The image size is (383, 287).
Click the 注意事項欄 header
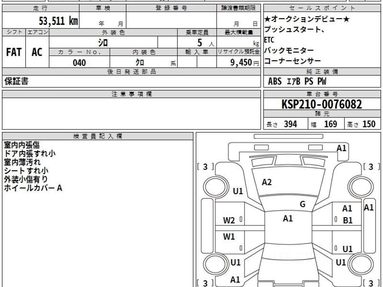(x=131, y=94)
